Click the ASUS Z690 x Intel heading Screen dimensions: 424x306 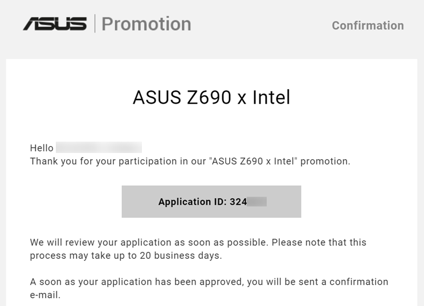point(211,97)
